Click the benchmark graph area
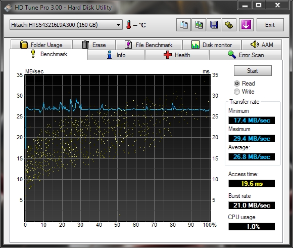 point(118,148)
